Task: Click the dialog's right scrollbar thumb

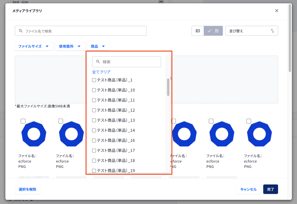Action: 290,38
